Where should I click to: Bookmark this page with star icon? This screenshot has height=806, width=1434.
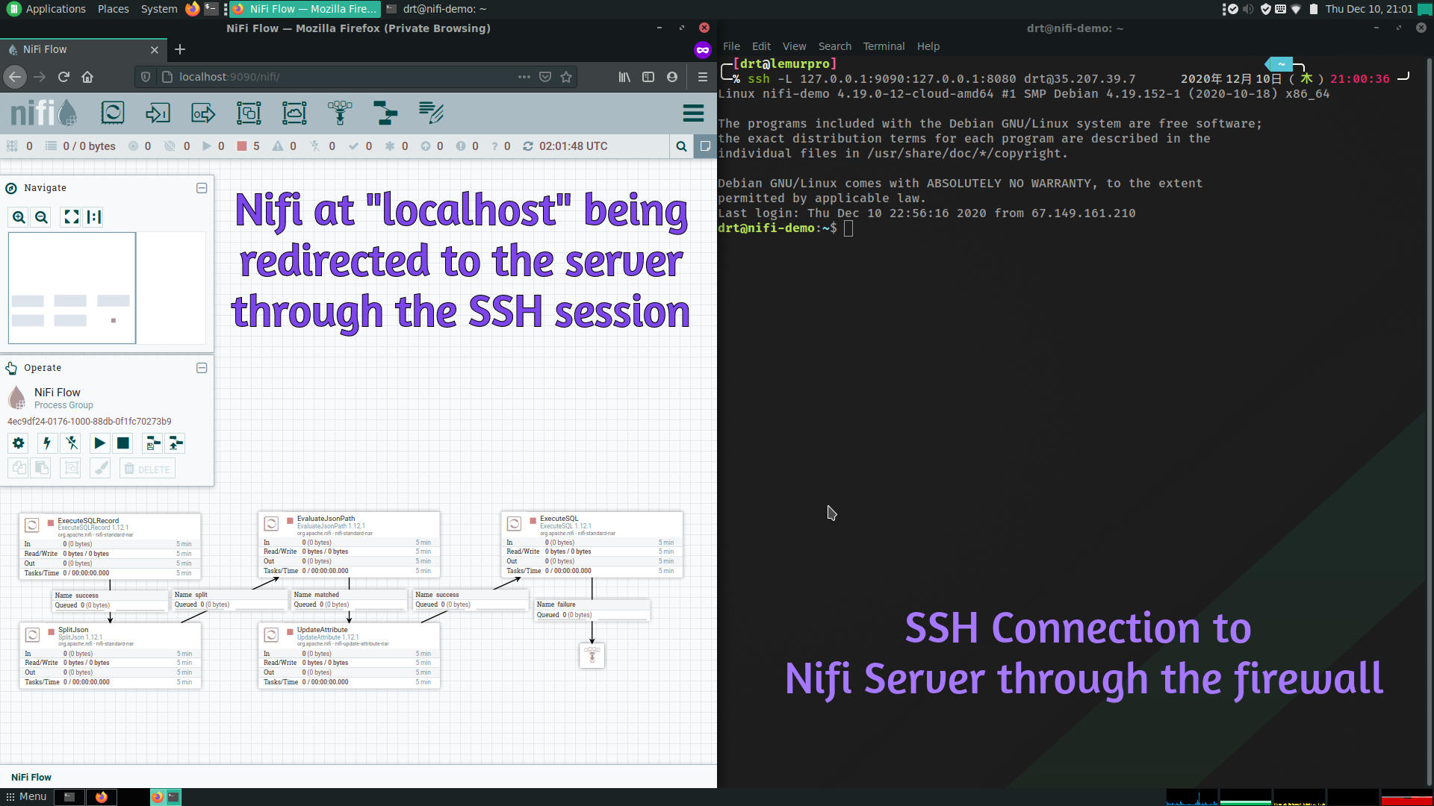566,77
